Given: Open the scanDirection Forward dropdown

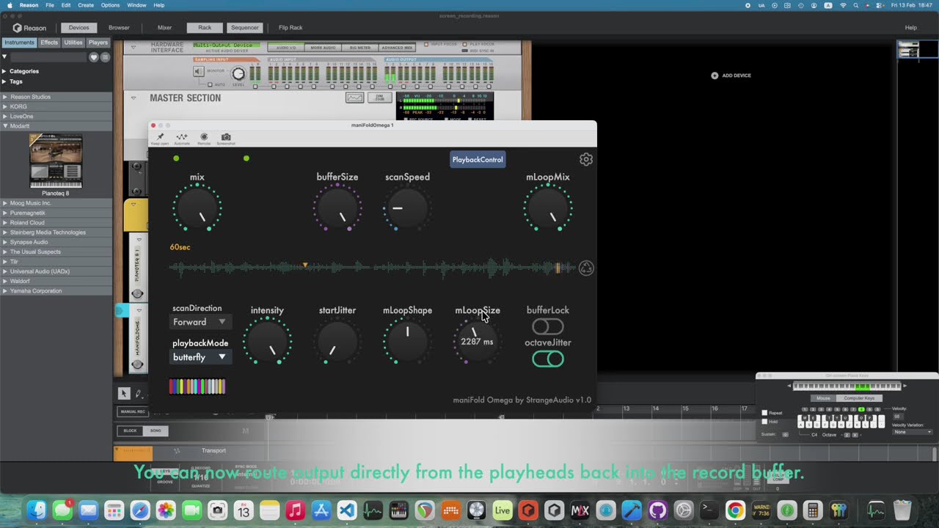Looking at the screenshot, I should tap(200, 322).
